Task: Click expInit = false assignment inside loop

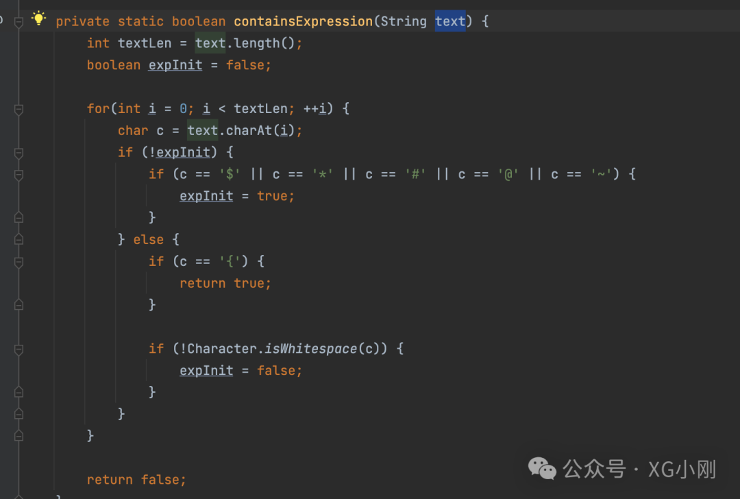Action: pyautogui.click(x=241, y=371)
